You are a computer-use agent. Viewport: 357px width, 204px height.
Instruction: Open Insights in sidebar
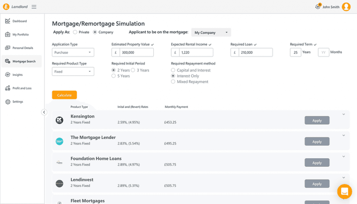tap(17, 75)
